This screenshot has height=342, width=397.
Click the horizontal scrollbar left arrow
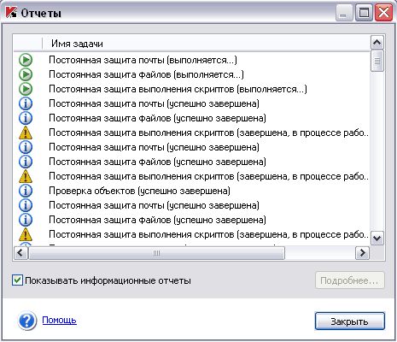point(20,253)
